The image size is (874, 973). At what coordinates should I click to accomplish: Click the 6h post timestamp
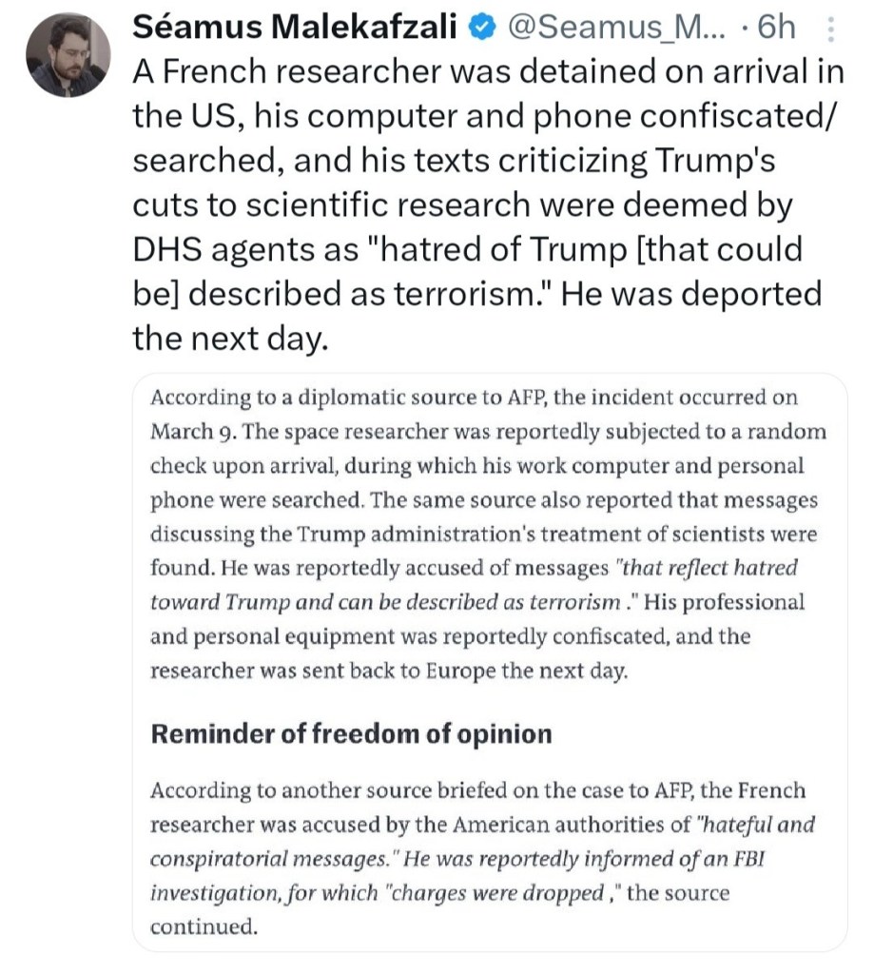click(x=776, y=29)
